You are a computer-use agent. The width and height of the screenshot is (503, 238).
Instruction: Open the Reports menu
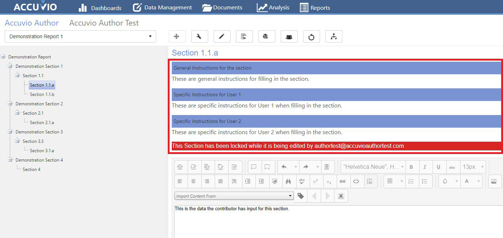click(315, 8)
